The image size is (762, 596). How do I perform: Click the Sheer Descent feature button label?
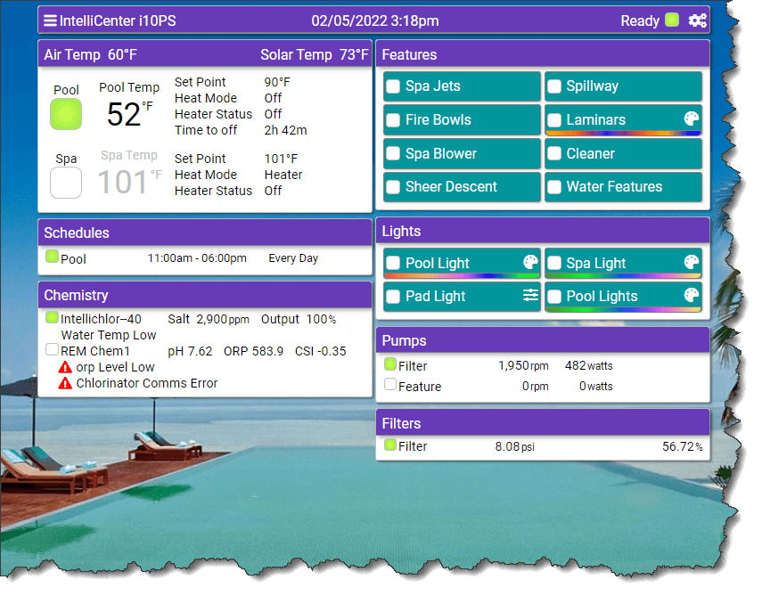click(x=451, y=186)
